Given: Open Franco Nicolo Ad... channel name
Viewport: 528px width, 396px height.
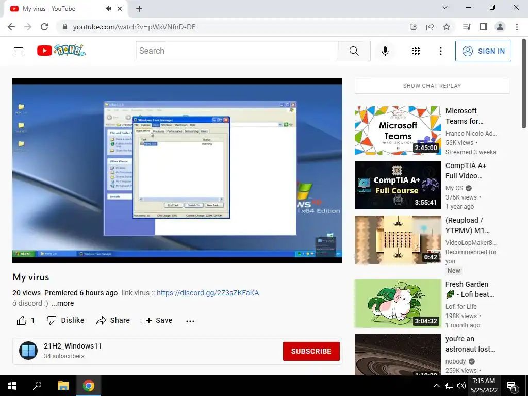Looking at the screenshot, I should (x=471, y=134).
